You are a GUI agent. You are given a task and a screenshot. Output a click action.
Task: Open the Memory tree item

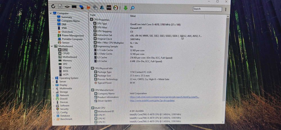point(67,60)
